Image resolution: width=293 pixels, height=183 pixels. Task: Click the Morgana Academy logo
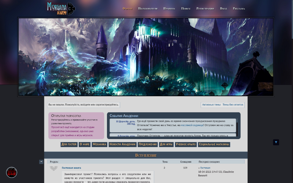click(x=61, y=8)
